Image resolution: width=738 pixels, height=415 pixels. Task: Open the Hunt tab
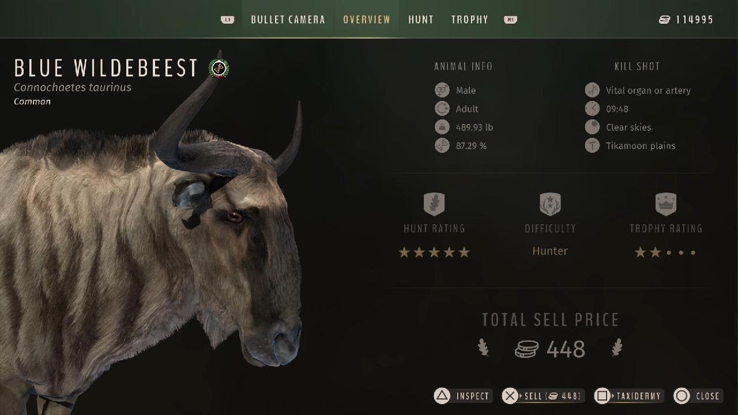click(421, 20)
